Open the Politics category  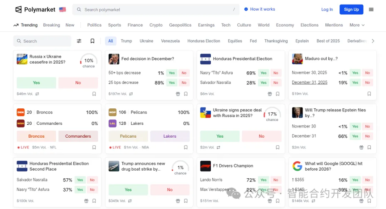[x=94, y=25]
